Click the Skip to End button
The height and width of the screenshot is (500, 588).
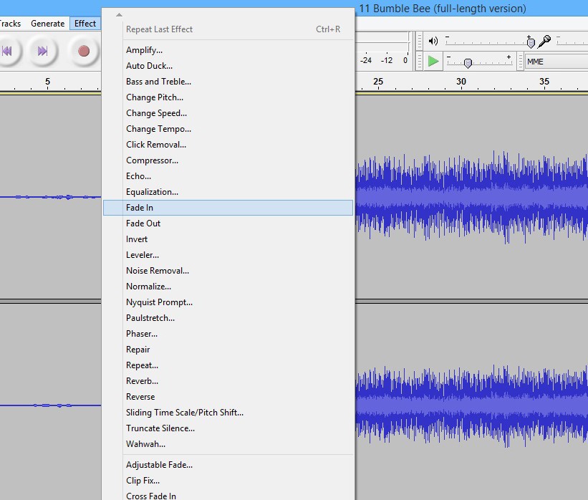coord(42,51)
